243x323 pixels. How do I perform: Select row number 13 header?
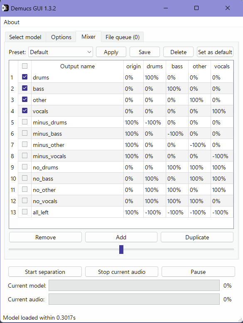[14, 212]
